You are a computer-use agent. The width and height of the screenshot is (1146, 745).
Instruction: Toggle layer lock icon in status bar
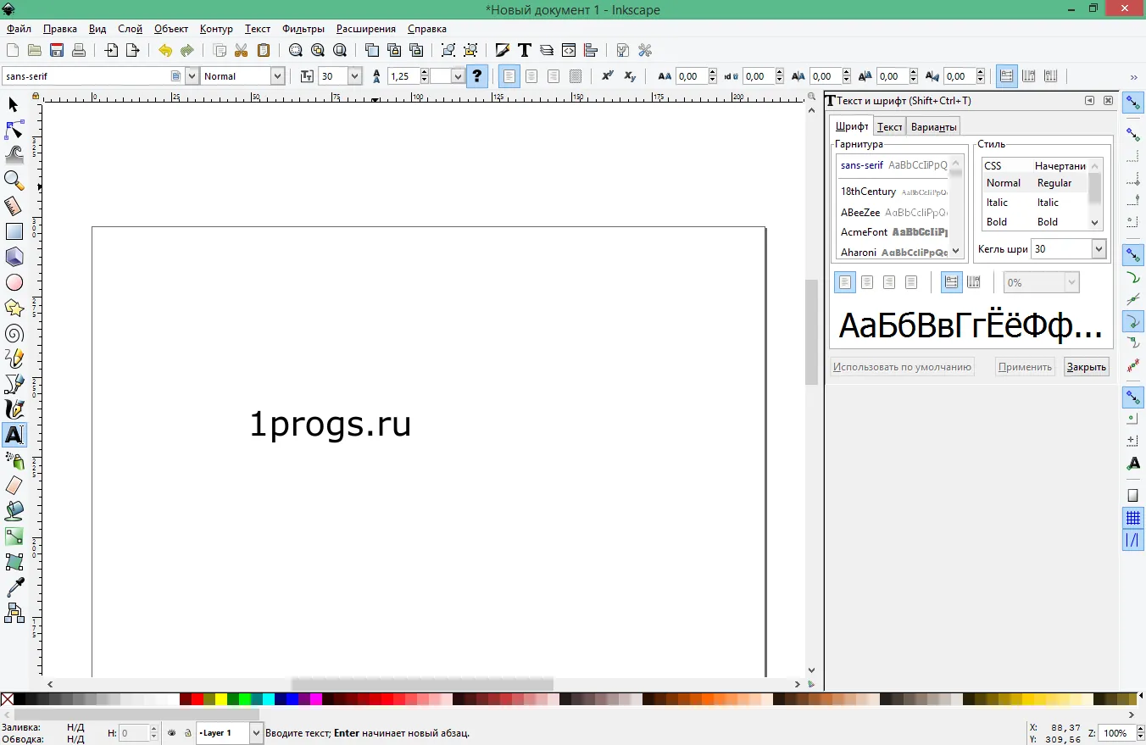pos(187,733)
